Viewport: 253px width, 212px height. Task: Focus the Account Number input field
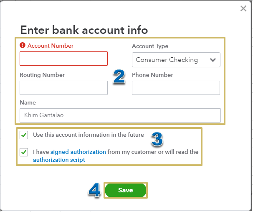63,59
